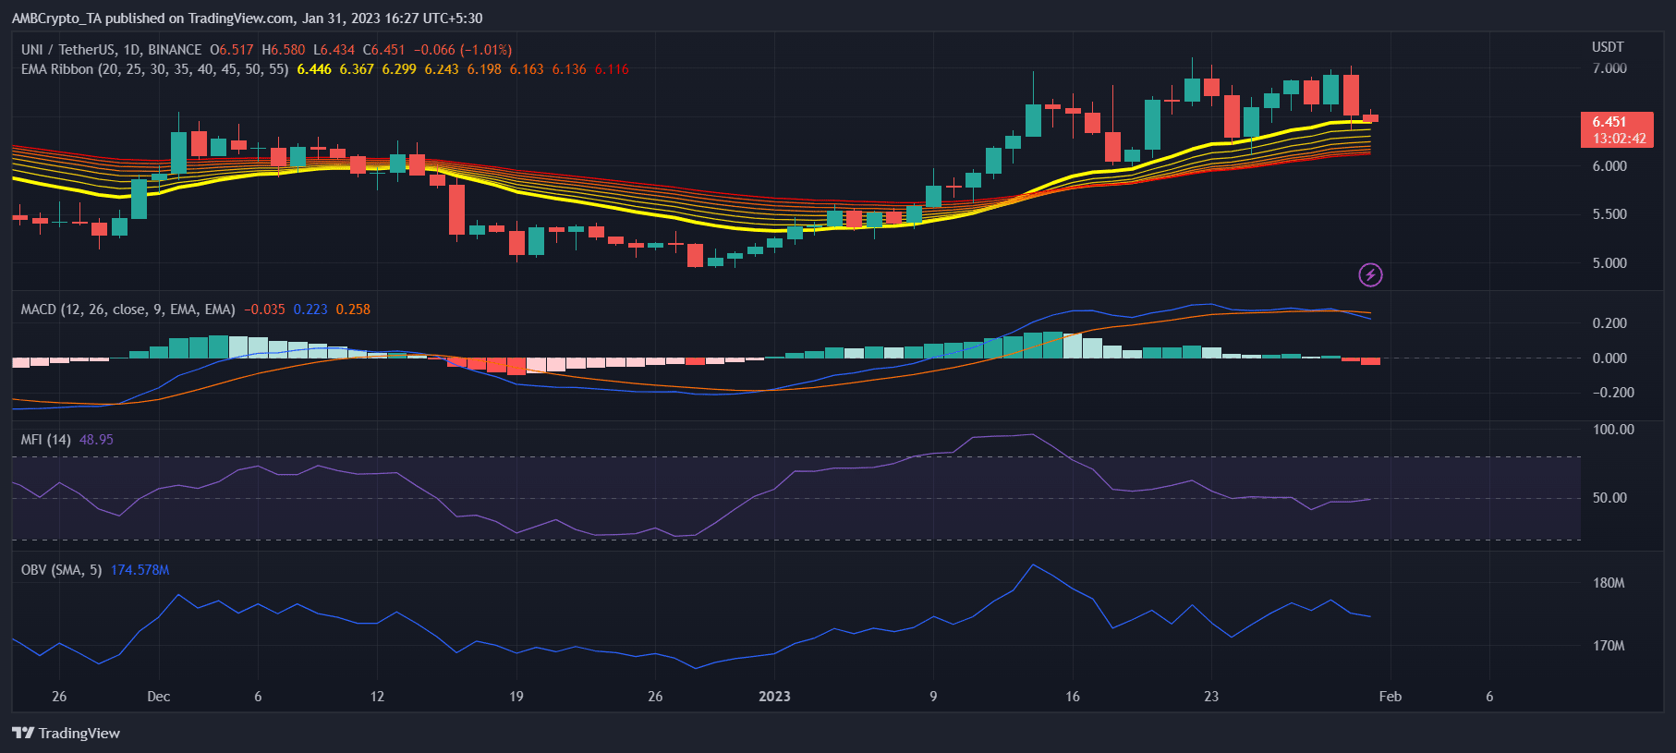Click the 7.000 price axis level
The width and height of the screenshot is (1676, 753).
click(x=1609, y=68)
